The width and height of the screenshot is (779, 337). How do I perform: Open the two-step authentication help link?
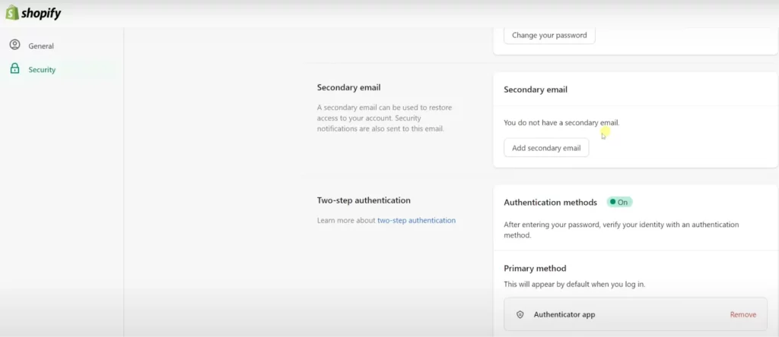(x=416, y=220)
